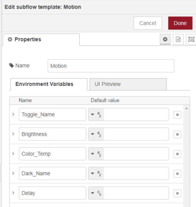This screenshot has height=207, width=196.
Task: Expand the Delay row chevron
Action: pos(13,193)
